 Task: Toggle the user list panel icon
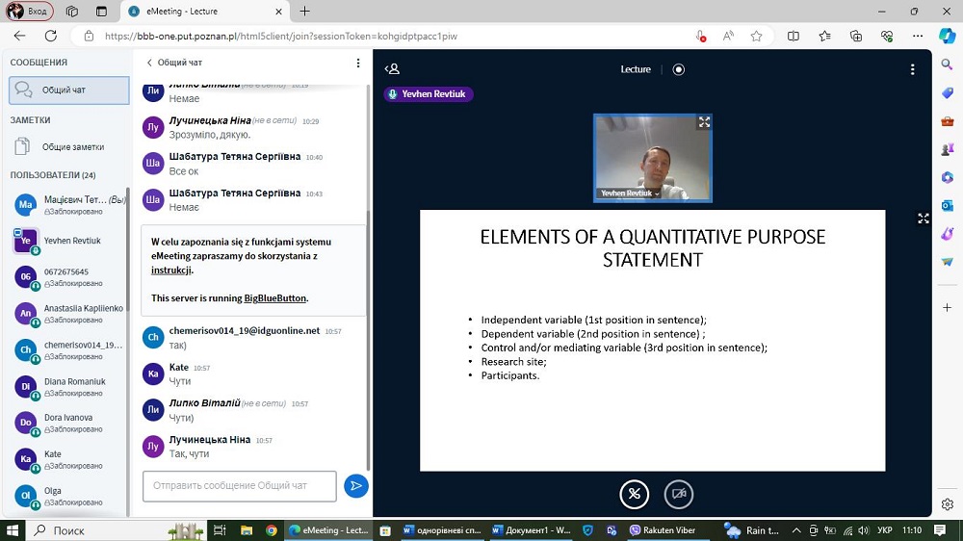point(392,69)
